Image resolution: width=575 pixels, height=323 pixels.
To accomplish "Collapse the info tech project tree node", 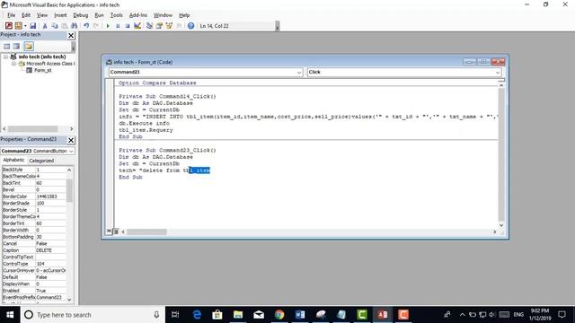I will 6,57.
